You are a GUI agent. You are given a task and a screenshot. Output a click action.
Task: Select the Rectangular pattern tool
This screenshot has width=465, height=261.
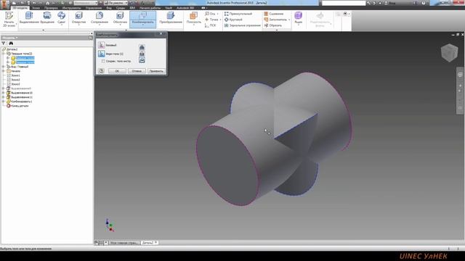tap(238, 14)
